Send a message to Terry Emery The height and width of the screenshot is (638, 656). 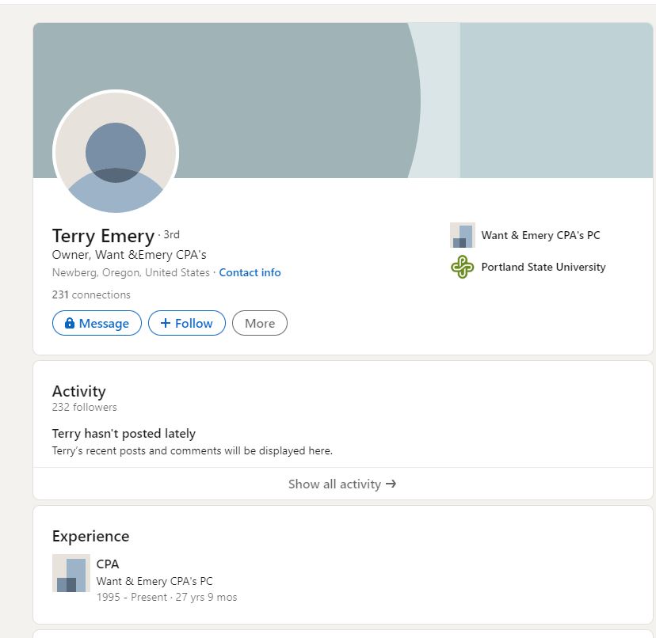(x=97, y=323)
